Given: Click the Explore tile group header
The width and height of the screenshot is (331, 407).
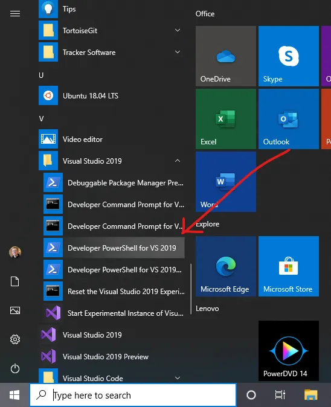Looking at the screenshot, I should [207, 224].
